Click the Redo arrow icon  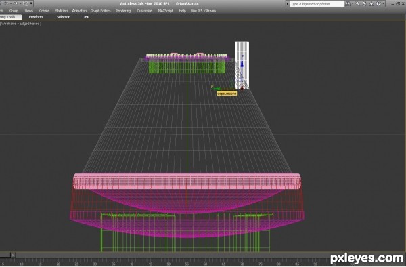[16, 3]
